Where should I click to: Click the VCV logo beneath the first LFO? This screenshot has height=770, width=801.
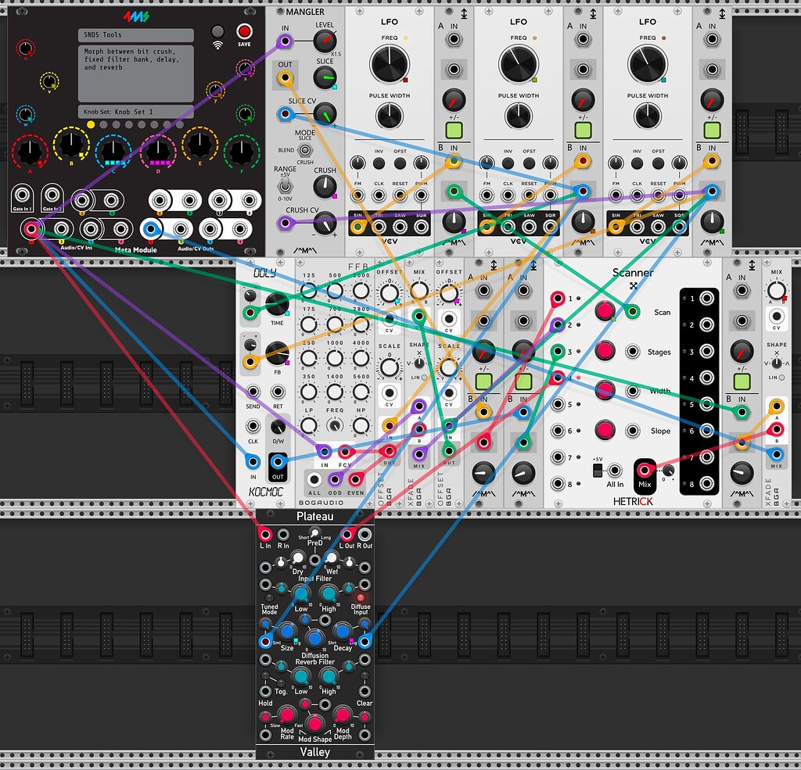390,239
